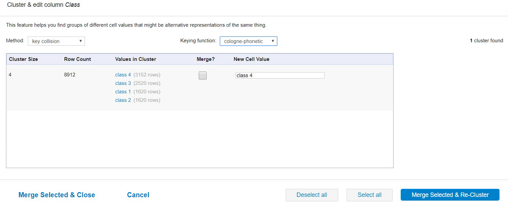The image size is (509, 204).
Task: Click the New Cell Value column header
Action: [251, 59]
